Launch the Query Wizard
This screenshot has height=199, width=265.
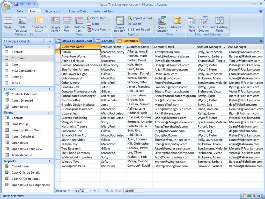(162, 23)
